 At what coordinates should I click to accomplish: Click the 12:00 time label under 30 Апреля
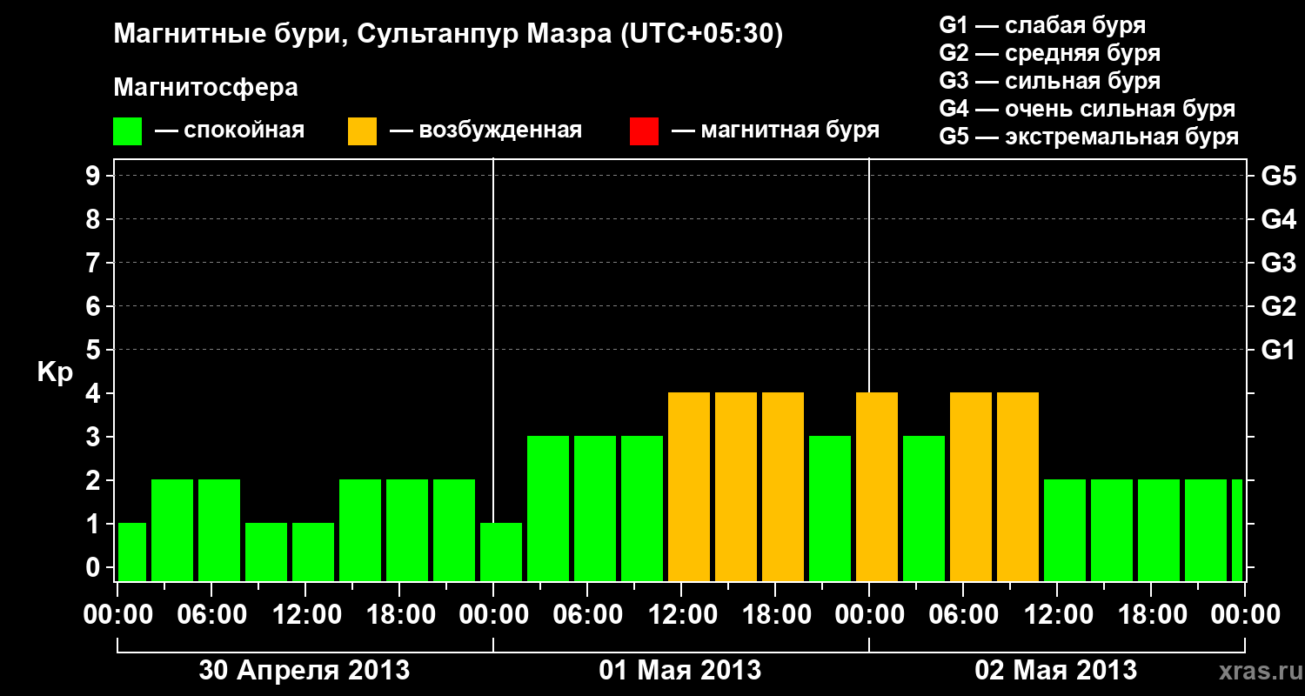click(305, 615)
